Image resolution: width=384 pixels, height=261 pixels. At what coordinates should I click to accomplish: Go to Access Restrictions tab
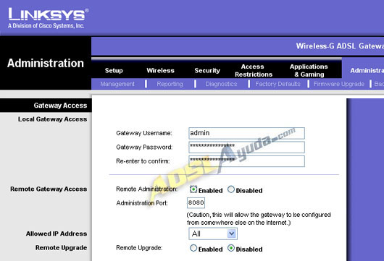(254, 70)
